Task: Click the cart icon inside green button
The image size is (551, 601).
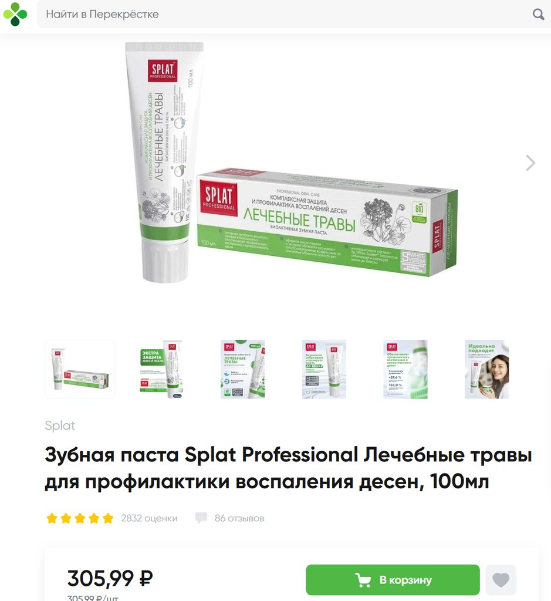Action: pos(363,580)
